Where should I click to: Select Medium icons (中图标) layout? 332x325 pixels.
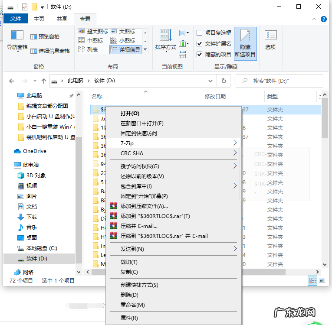click(x=91, y=40)
